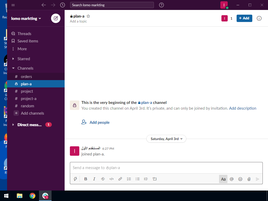Image resolution: width=268 pixels, height=201 pixels.
Task: Open the history clock icon
Action: click(63, 5)
